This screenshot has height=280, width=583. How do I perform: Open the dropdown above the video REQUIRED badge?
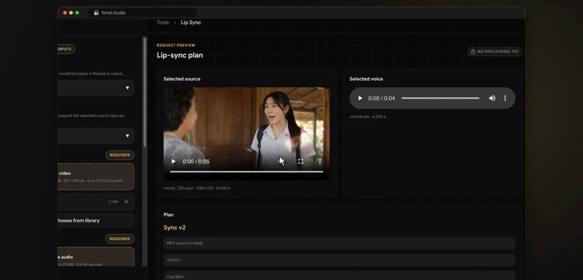coord(96,135)
